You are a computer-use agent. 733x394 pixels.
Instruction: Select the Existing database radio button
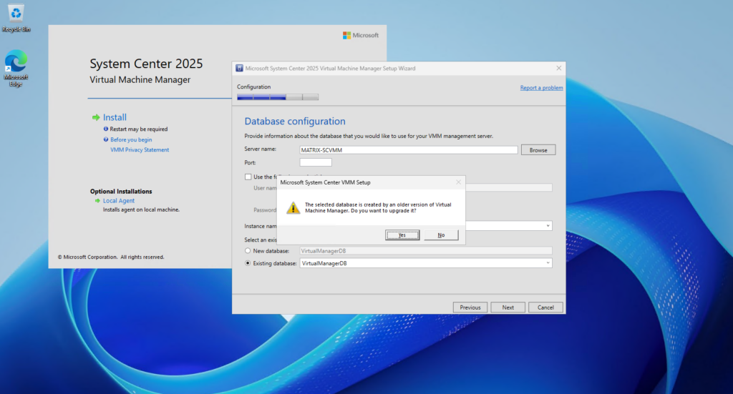248,263
